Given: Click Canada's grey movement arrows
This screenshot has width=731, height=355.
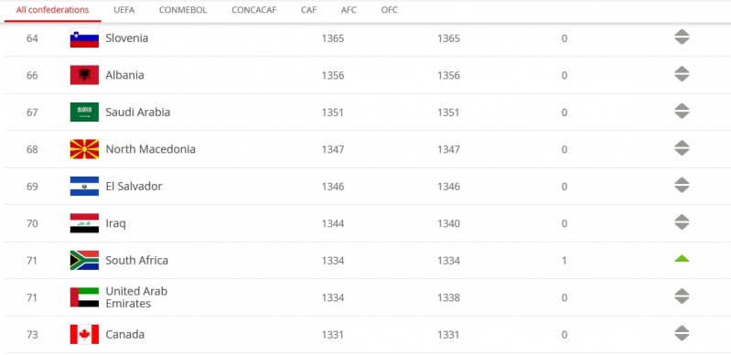Looking at the screenshot, I should pyautogui.click(x=682, y=333).
